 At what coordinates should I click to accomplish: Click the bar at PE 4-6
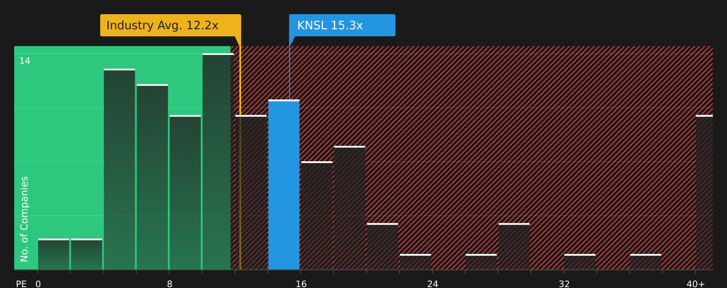point(119,169)
